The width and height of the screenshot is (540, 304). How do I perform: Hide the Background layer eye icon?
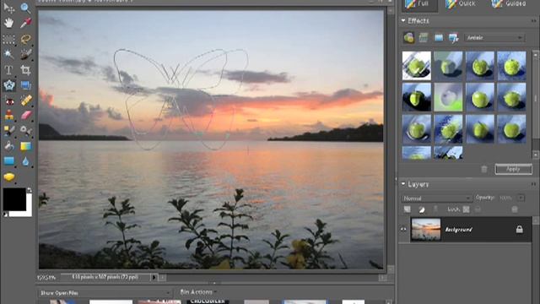coord(403,229)
